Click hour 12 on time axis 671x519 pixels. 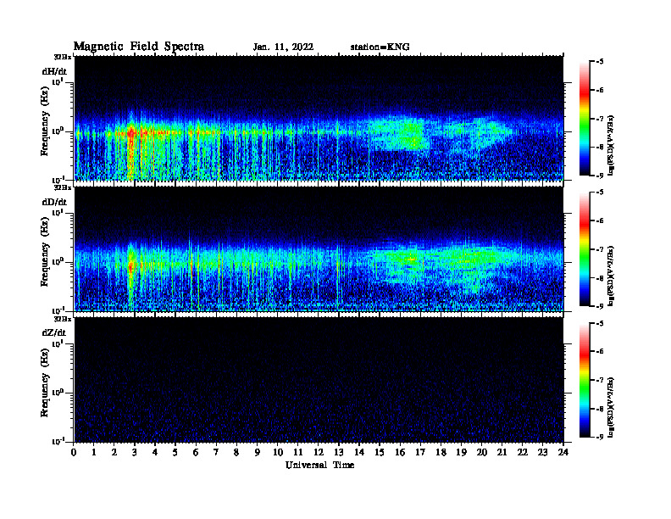click(x=319, y=453)
